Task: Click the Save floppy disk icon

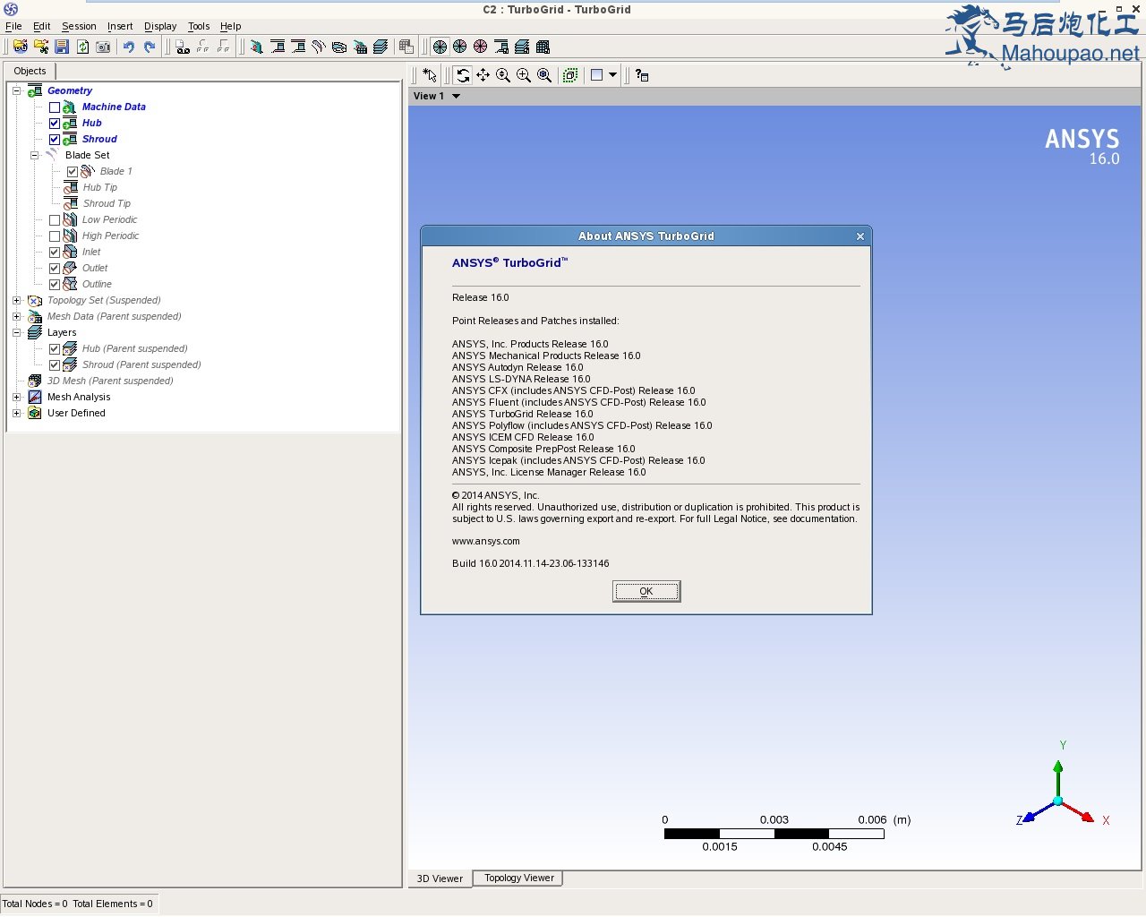Action: tap(62, 47)
